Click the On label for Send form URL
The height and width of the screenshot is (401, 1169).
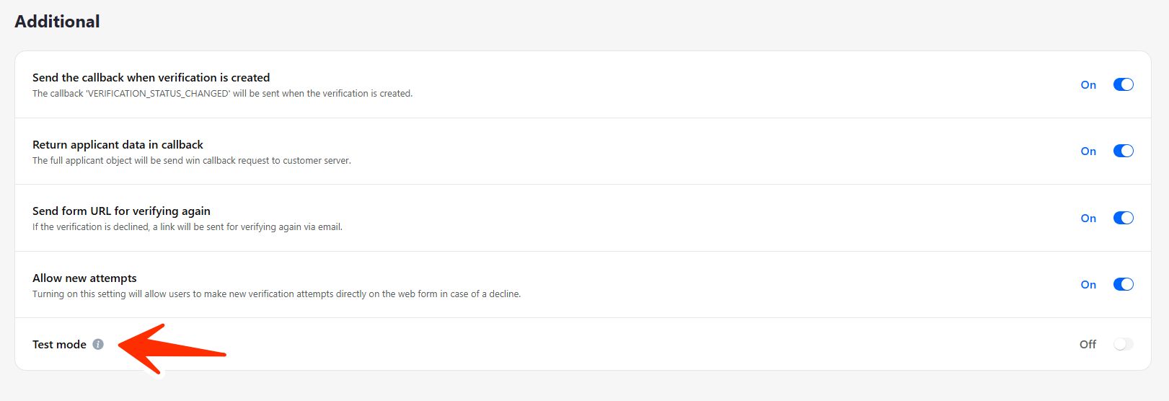1088,219
